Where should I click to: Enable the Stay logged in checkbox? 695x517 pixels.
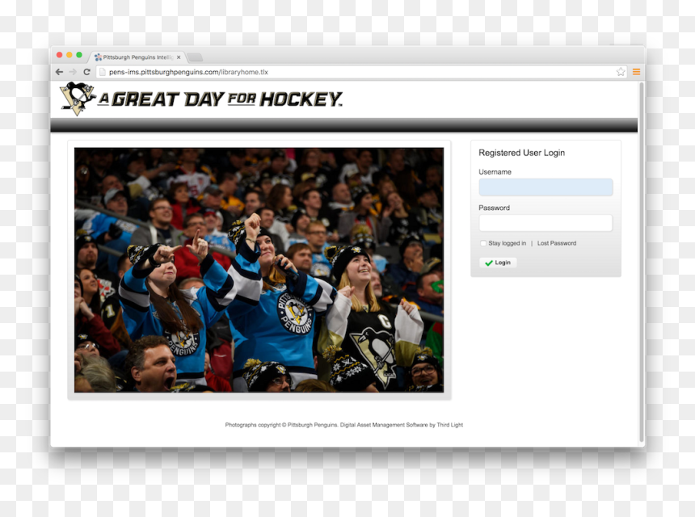click(x=483, y=243)
